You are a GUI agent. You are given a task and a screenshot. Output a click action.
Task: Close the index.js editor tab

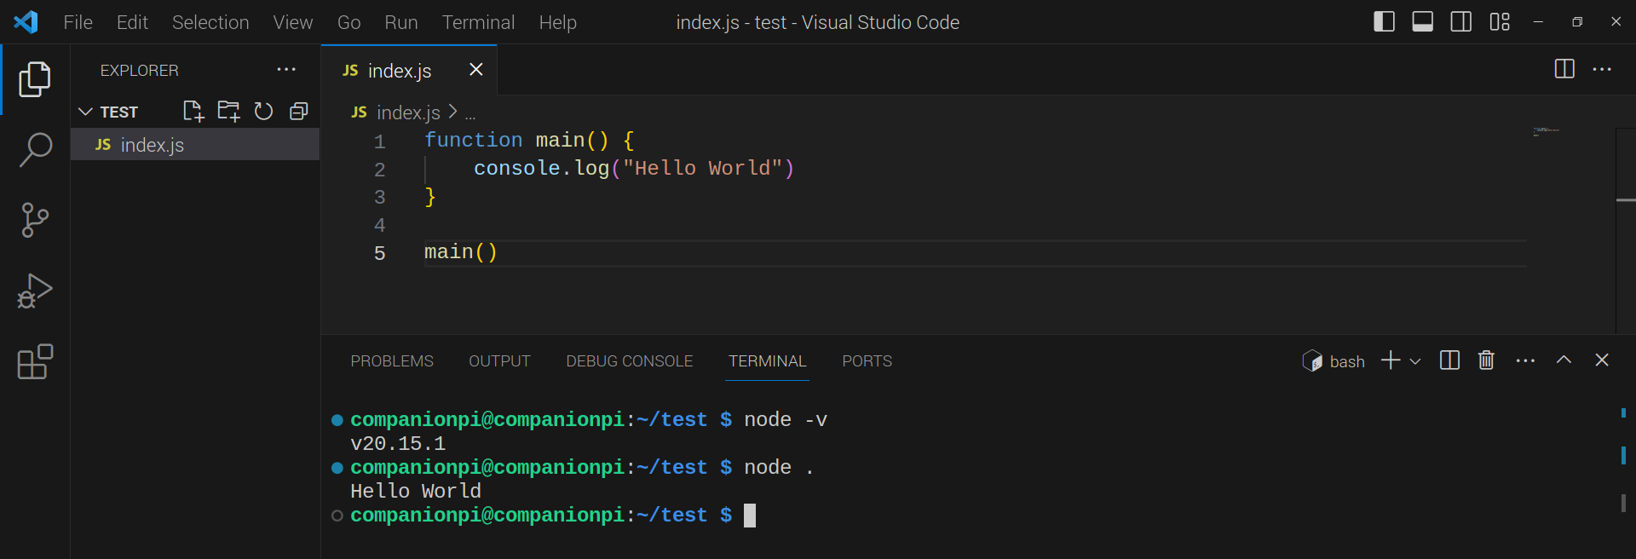[x=476, y=69]
